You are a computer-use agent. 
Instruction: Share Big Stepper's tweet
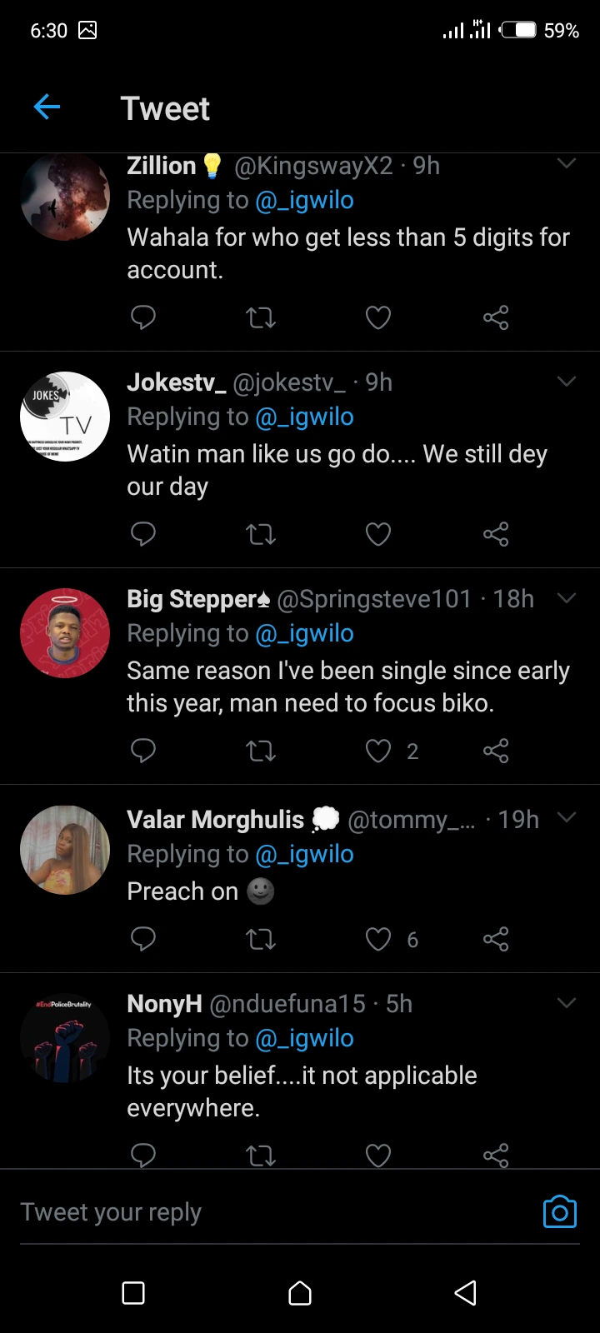496,751
